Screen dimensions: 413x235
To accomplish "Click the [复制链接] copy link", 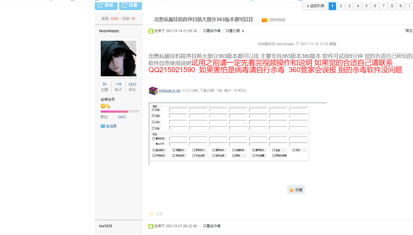I will point(278,20).
